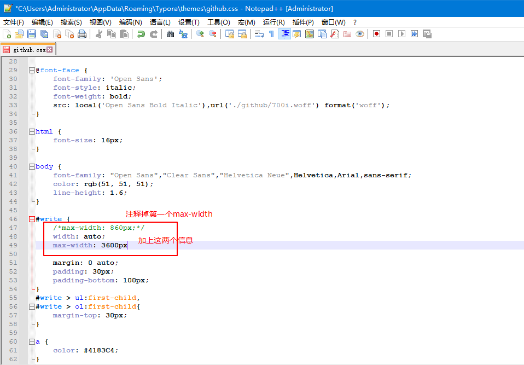
Task: Click the Copy toolbar icon
Action: pos(111,34)
